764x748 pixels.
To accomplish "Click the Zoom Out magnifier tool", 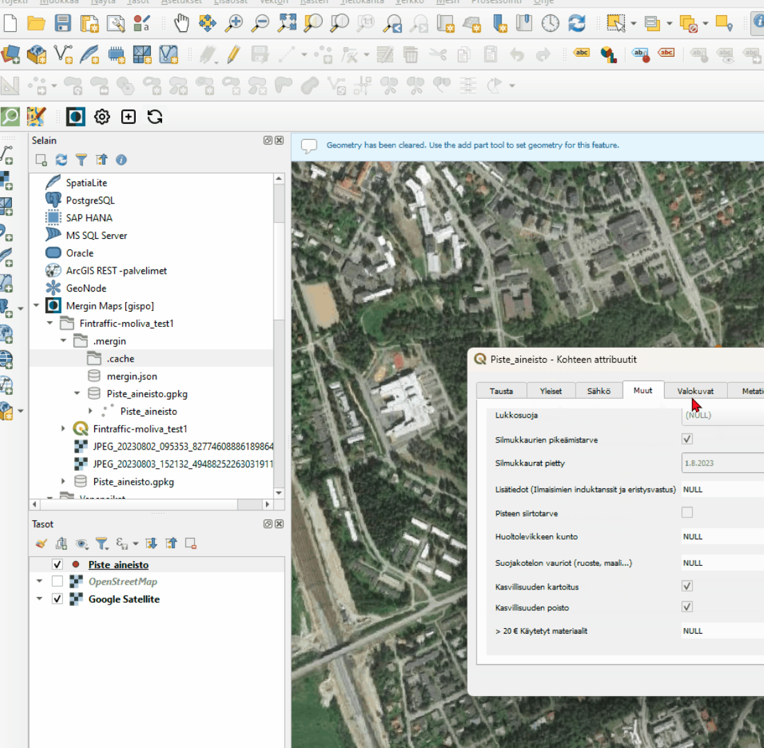I will 260,23.
